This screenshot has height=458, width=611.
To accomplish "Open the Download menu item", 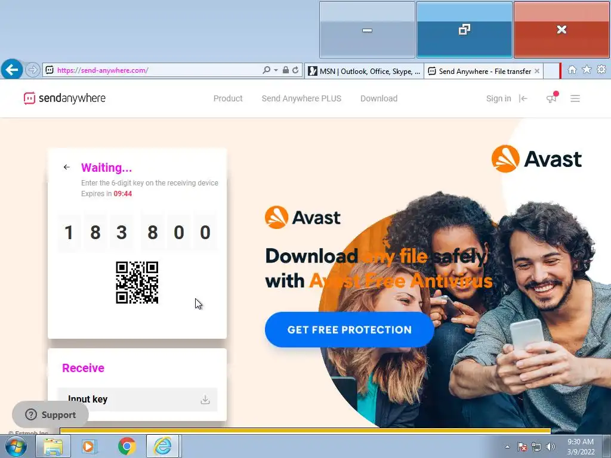I will pyautogui.click(x=379, y=98).
